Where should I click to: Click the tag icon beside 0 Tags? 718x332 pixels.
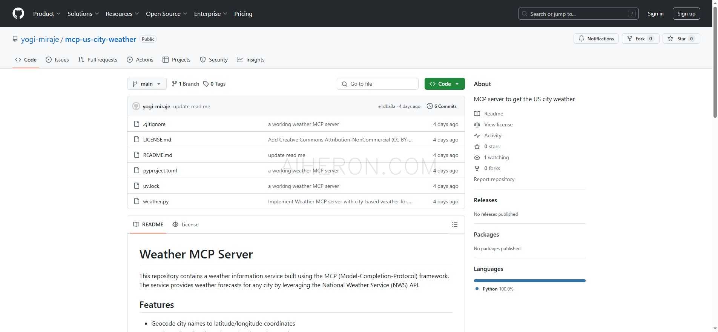pos(206,84)
